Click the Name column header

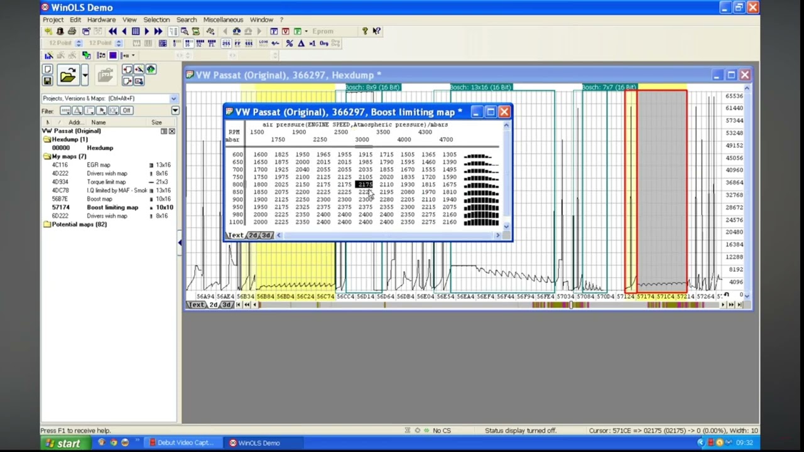coord(117,122)
